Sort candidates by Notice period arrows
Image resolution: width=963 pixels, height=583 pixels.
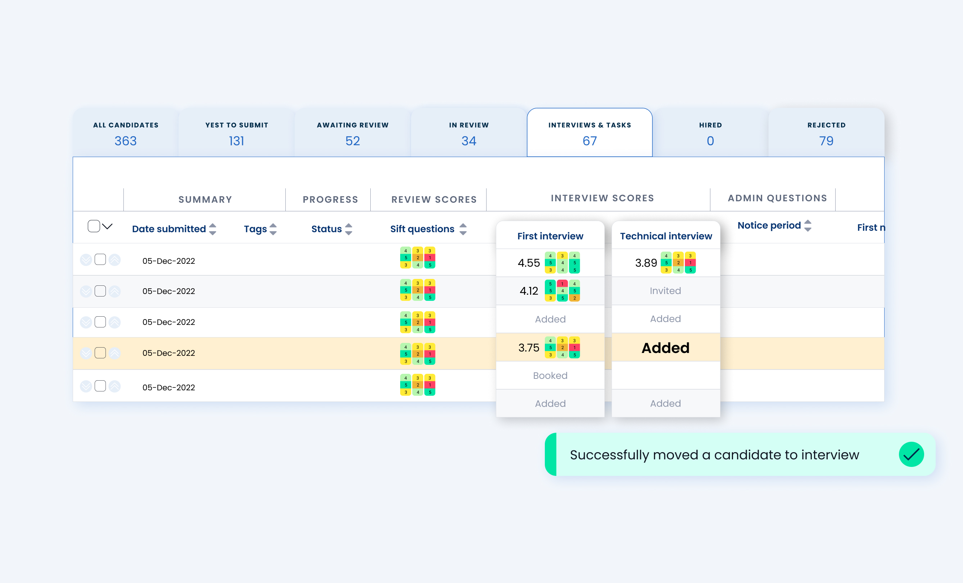[x=808, y=226]
